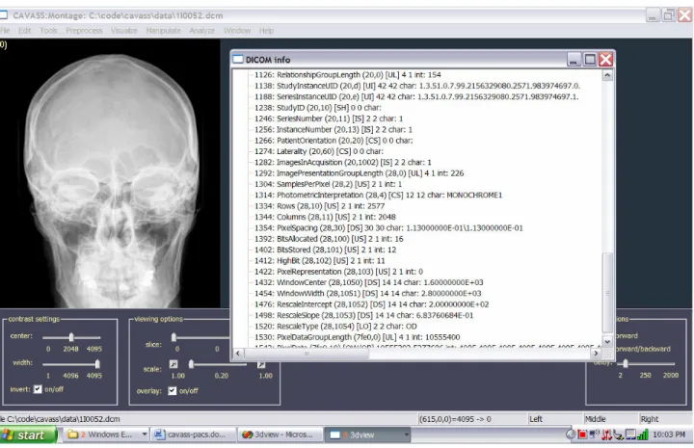This screenshot has height=448, width=694.
Task: Click the green signal bars tray icon
Action: pos(642,435)
